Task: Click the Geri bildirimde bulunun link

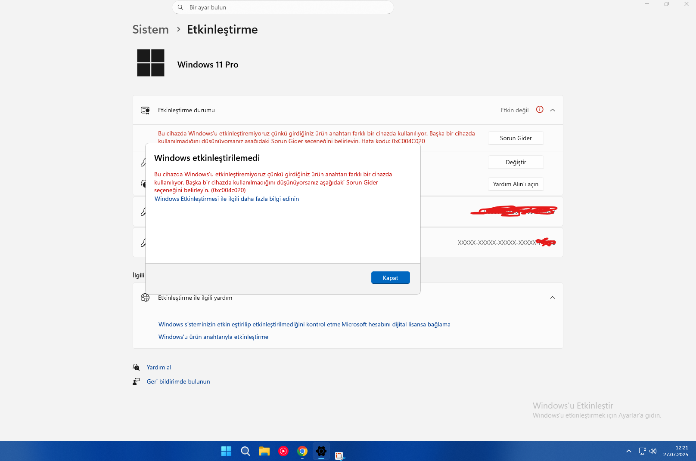Action: pos(178,381)
